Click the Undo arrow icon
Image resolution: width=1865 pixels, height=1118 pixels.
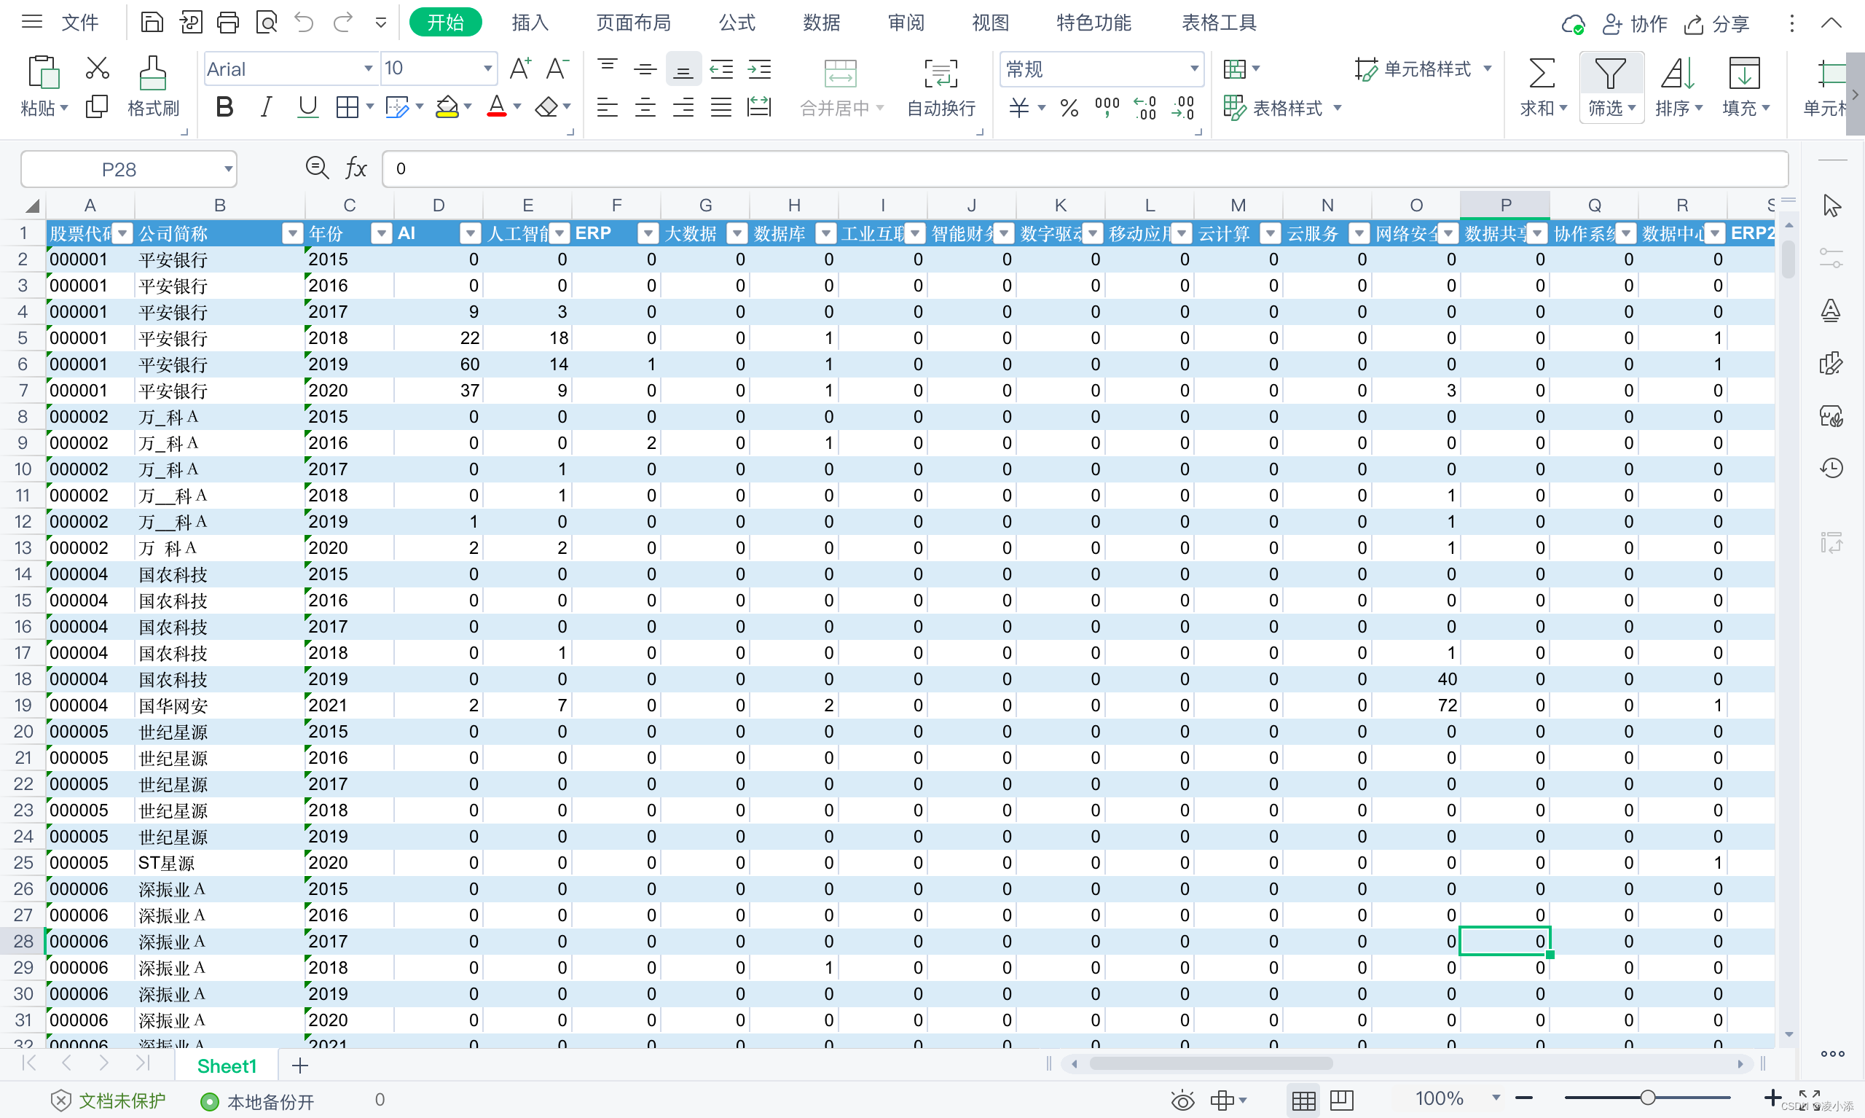tap(304, 23)
